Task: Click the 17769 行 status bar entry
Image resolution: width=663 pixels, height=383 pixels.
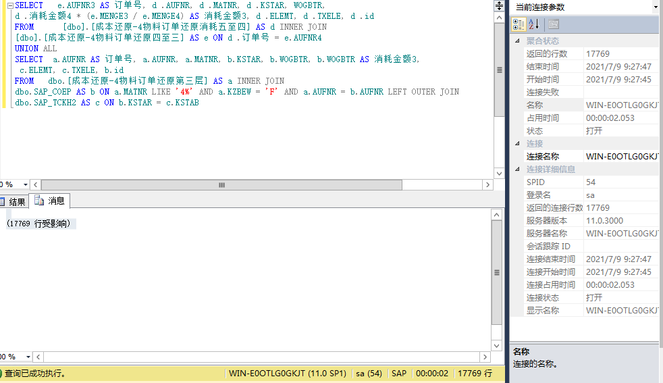Action: click(475, 374)
